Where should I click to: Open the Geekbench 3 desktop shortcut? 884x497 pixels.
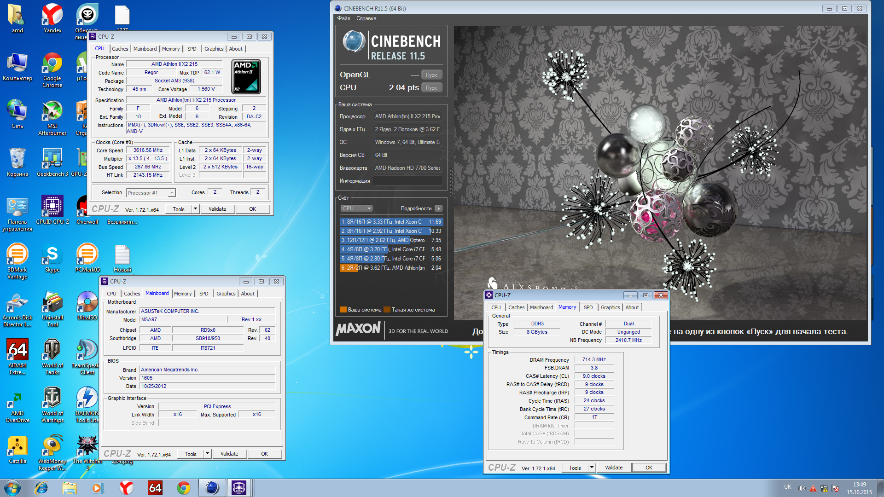pos(52,162)
